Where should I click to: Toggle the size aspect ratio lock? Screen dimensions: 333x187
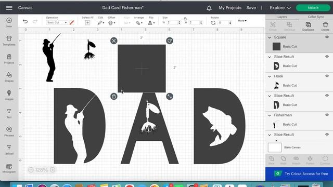[185, 19]
